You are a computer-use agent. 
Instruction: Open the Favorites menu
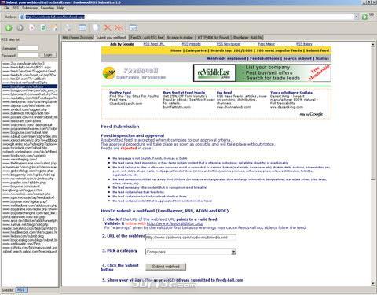pyautogui.click(x=47, y=8)
